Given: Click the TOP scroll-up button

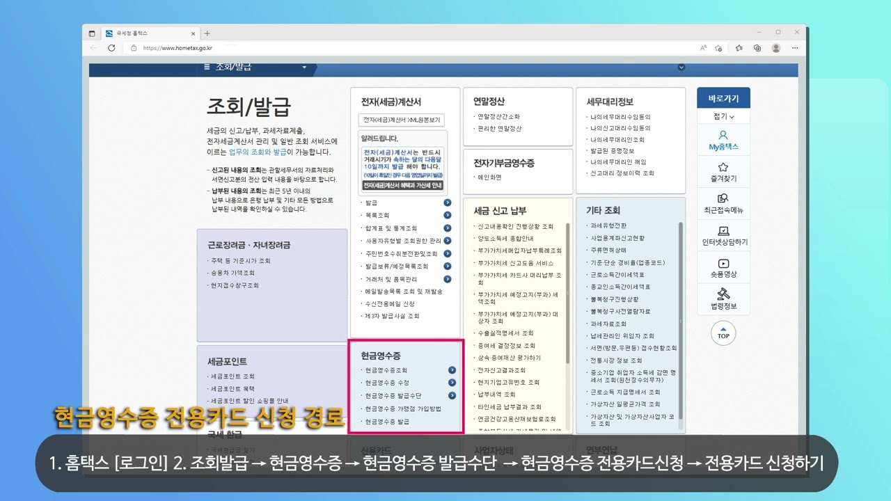Looking at the screenshot, I should 723,333.
